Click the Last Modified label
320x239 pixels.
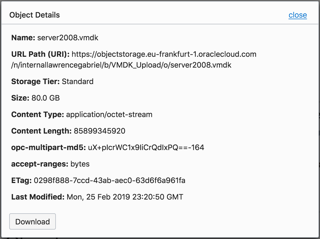38,197
